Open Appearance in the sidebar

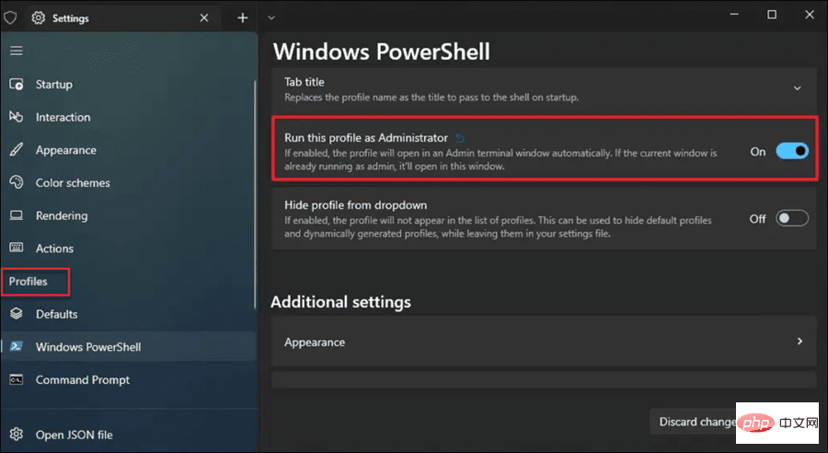pyautogui.click(x=128, y=149)
